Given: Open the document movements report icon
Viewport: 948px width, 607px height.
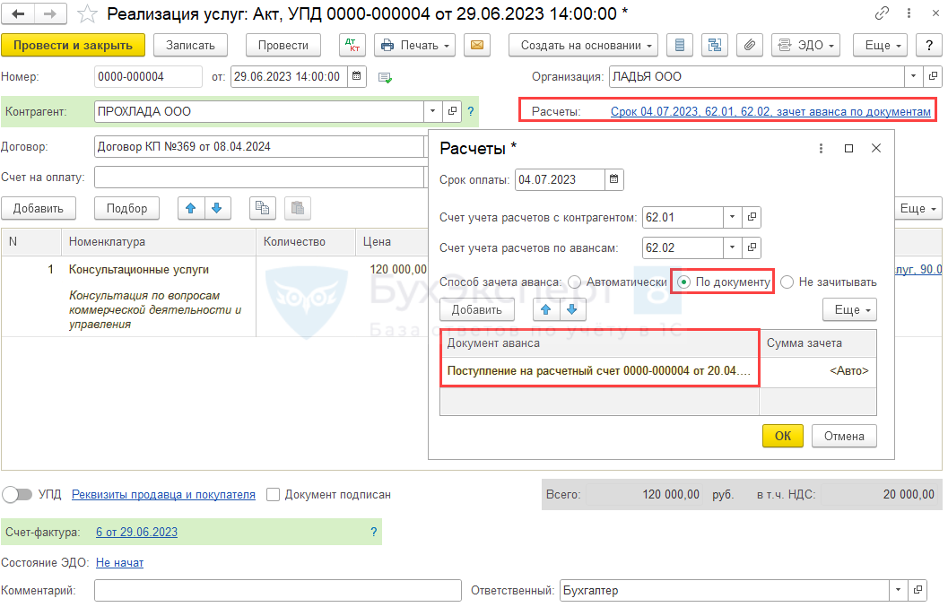Looking at the screenshot, I should pyautogui.click(x=680, y=46).
